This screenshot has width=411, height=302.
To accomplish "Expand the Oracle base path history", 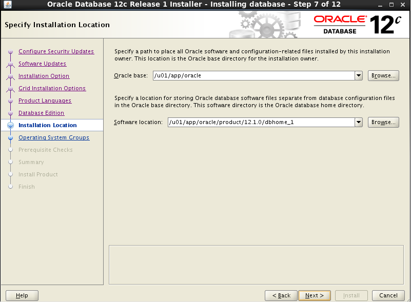I will [x=359, y=75].
